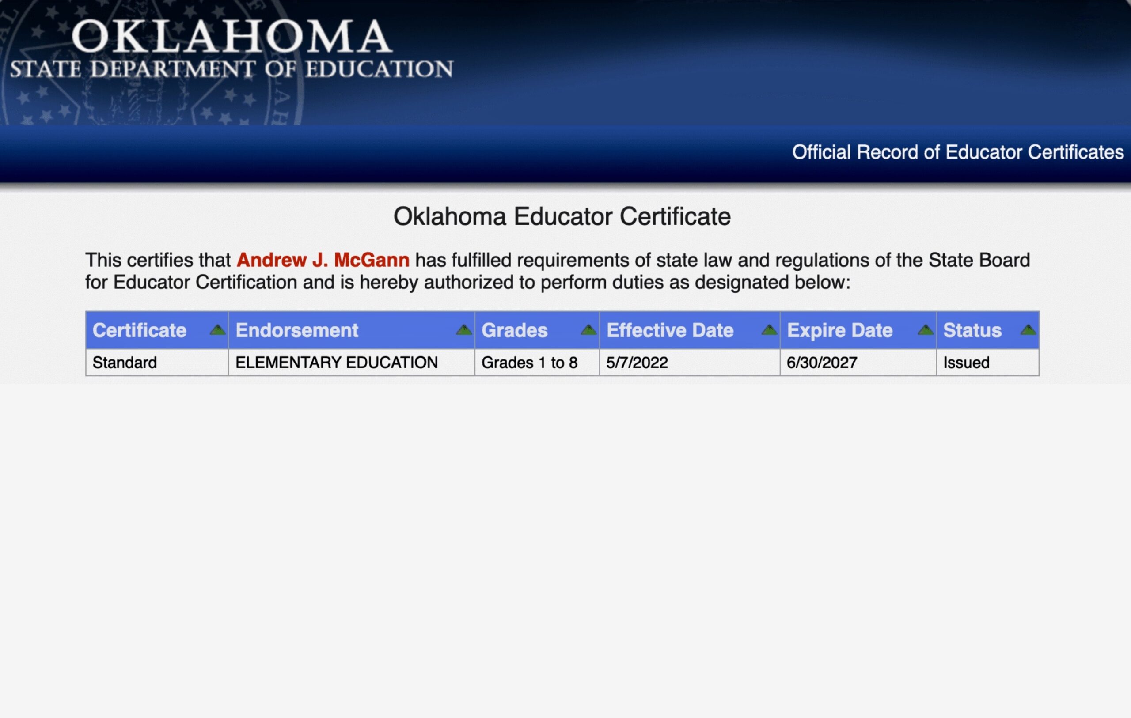Click the Endorsement column header text

tap(297, 330)
